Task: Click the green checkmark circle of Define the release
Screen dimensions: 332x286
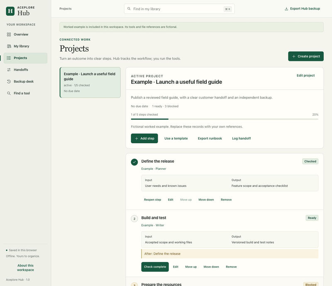Action: click(134, 162)
